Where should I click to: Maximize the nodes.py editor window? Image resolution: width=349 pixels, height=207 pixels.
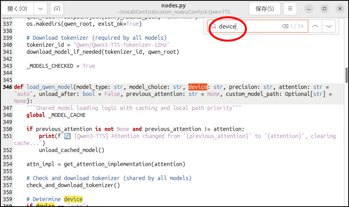pyautogui.click(x=324, y=9)
